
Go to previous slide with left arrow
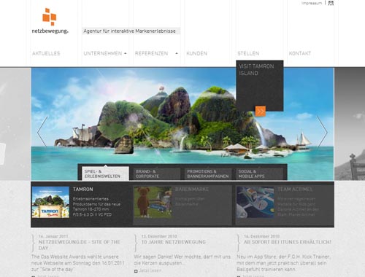[42, 131]
